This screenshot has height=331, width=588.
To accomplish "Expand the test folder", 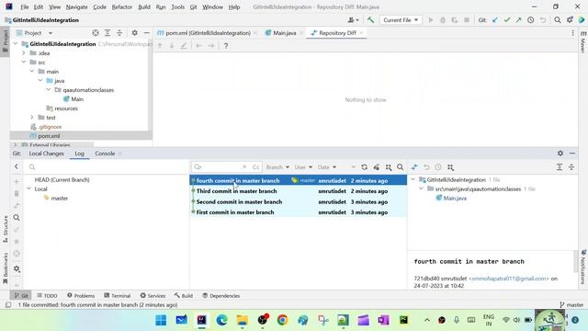I will pos(32,118).
